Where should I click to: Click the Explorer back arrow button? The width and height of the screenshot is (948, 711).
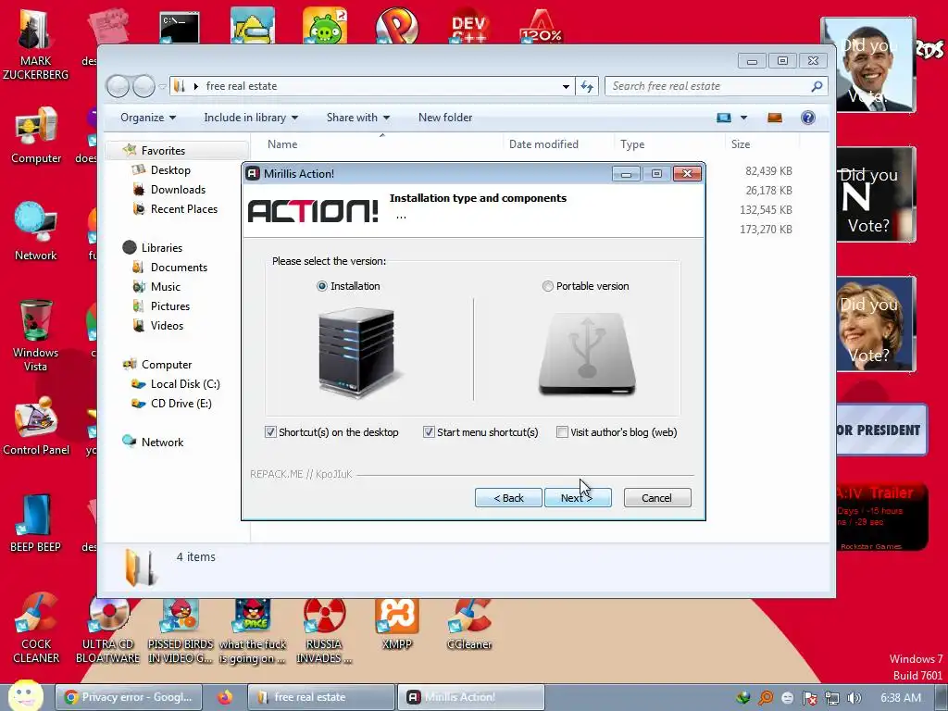(x=118, y=86)
